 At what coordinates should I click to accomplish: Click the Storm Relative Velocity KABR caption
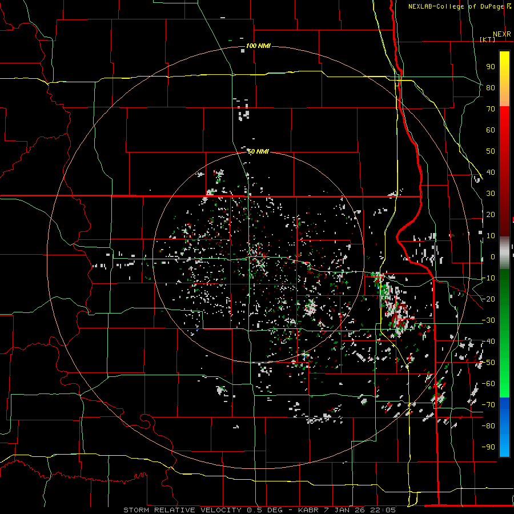pos(259,510)
